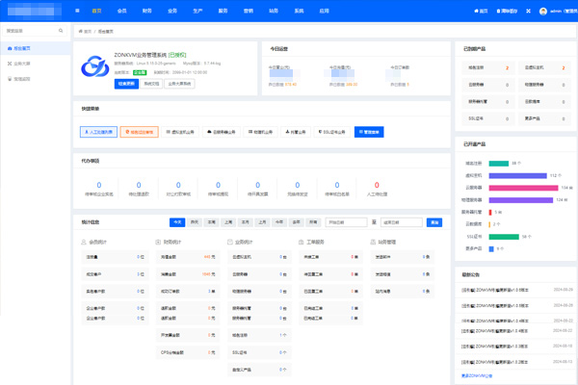The height and width of the screenshot is (385, 578).
Task: Select 业务大屏 in the left sidebar
Action: (22, 63)
